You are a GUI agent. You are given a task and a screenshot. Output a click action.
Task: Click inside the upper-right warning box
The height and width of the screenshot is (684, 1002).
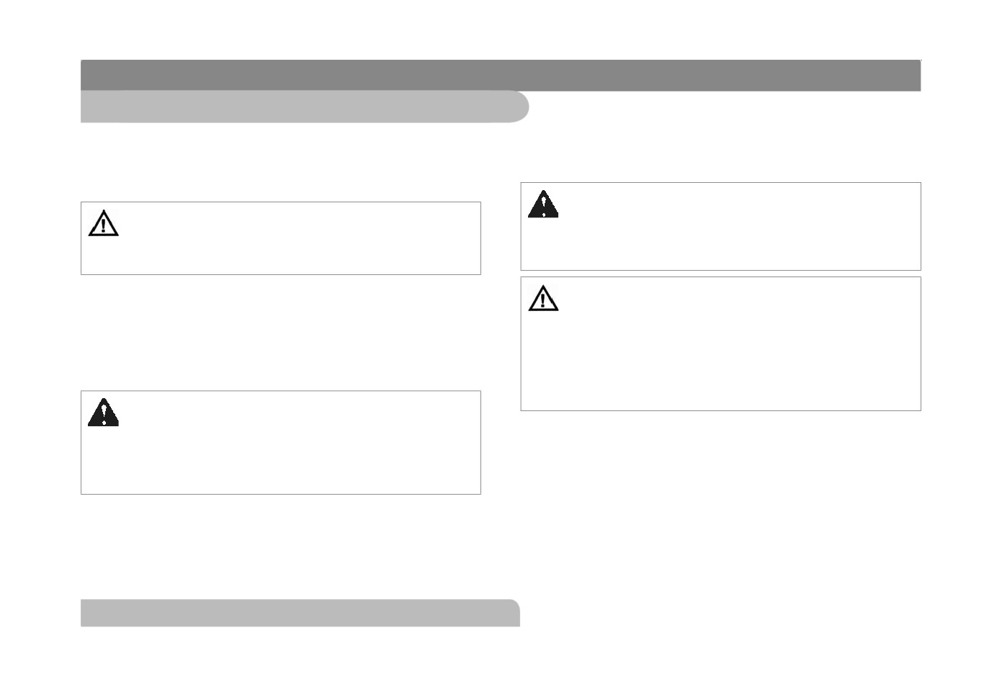tap(720, 226)
